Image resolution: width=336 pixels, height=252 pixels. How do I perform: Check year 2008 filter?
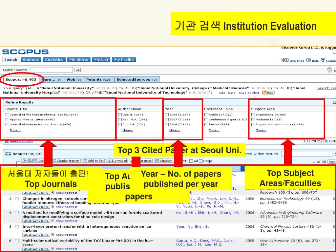coord(167,115)
